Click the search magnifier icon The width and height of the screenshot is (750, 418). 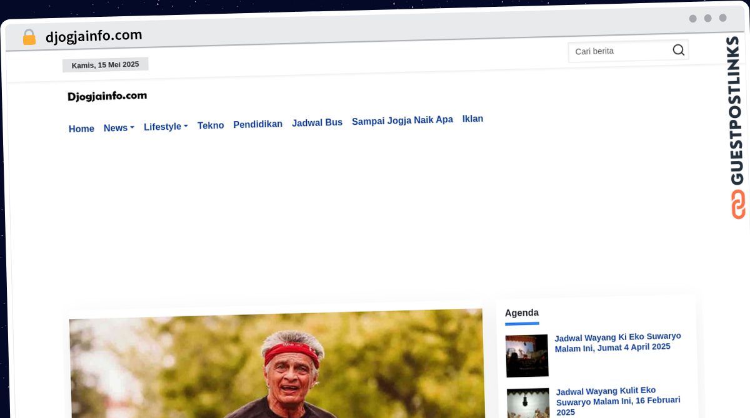pos(678,50)
